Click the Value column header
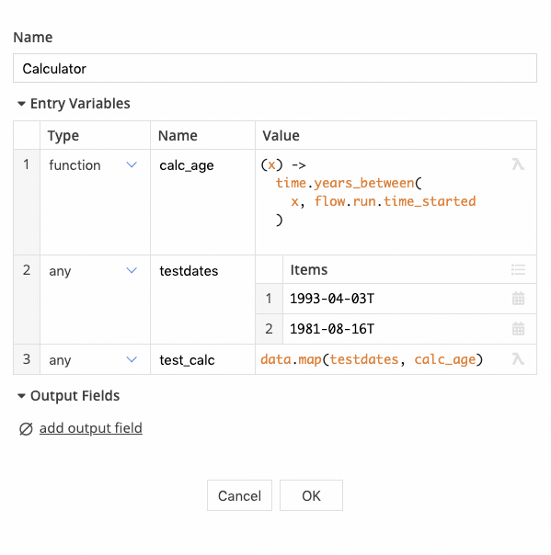 (x=396, y=135)
